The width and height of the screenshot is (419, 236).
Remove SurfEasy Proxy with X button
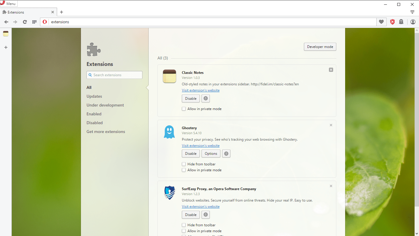(x=331, y=186)
